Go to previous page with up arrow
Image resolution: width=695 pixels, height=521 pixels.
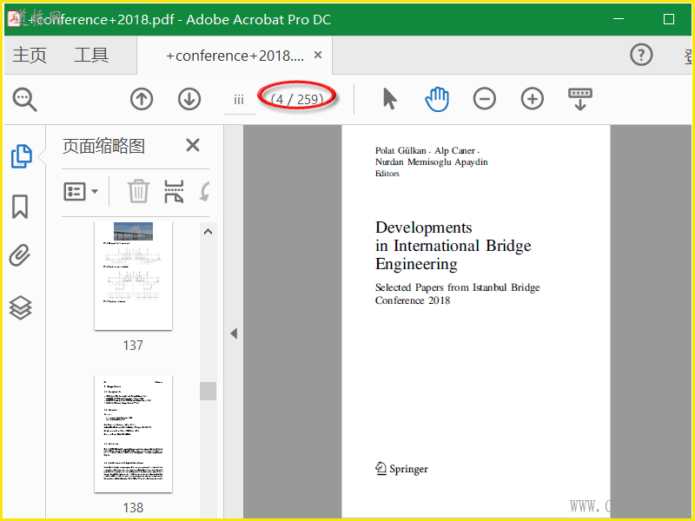tap(142, 99)
